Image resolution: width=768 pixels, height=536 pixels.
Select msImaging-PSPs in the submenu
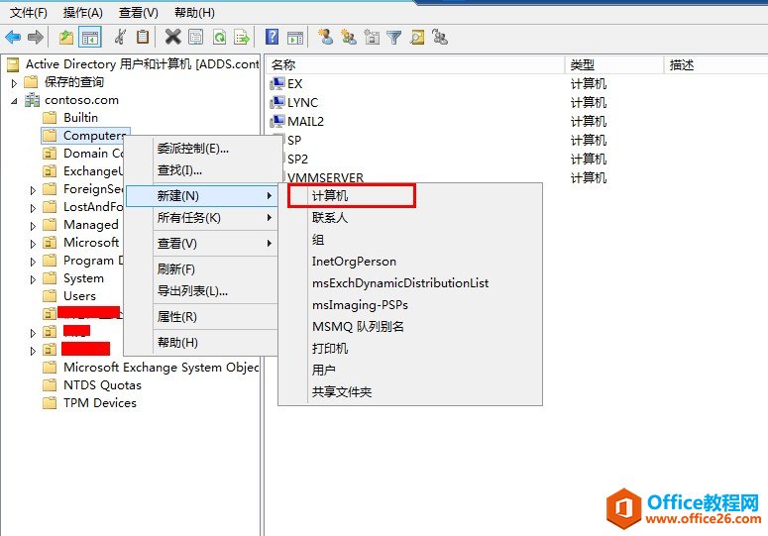410,305
